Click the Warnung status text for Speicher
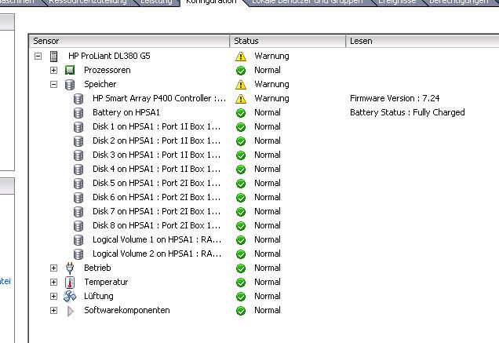 (x=271, y=85)
